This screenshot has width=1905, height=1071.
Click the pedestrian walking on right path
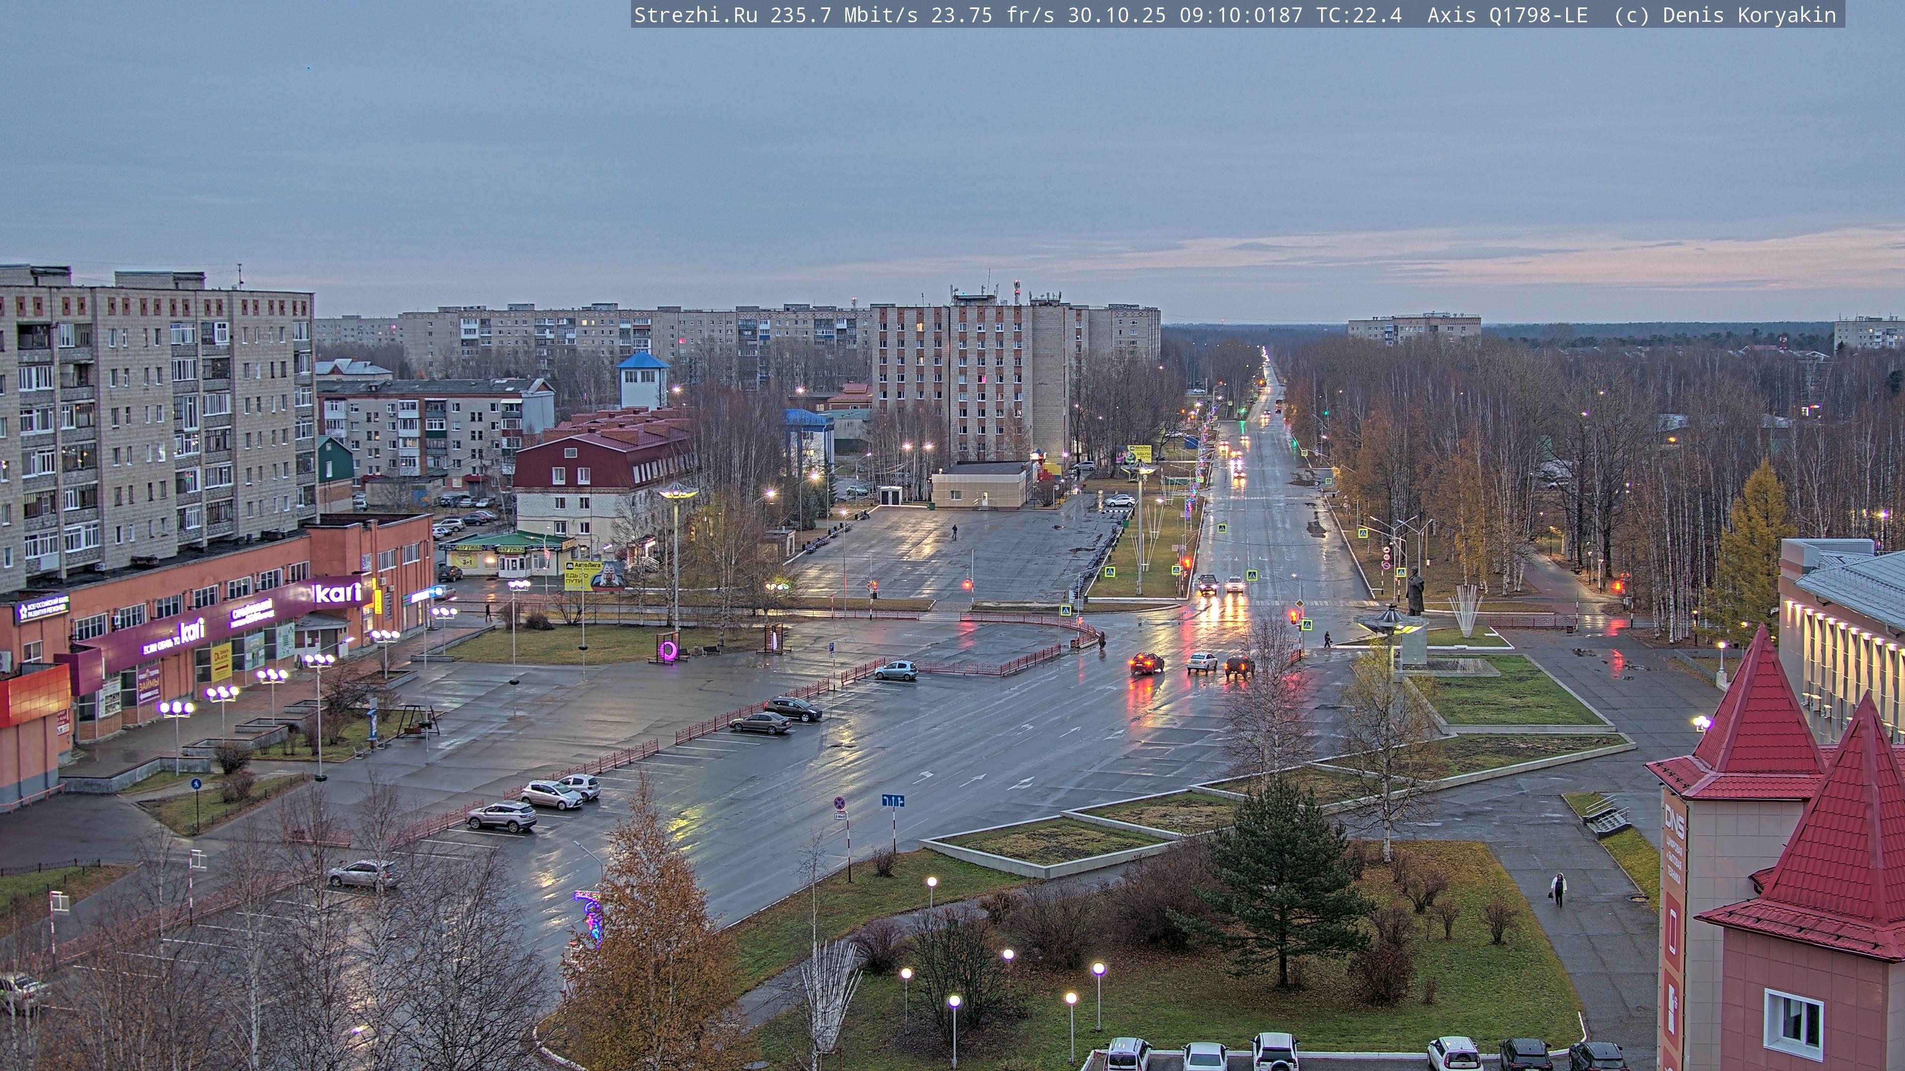pos(1559,889)
